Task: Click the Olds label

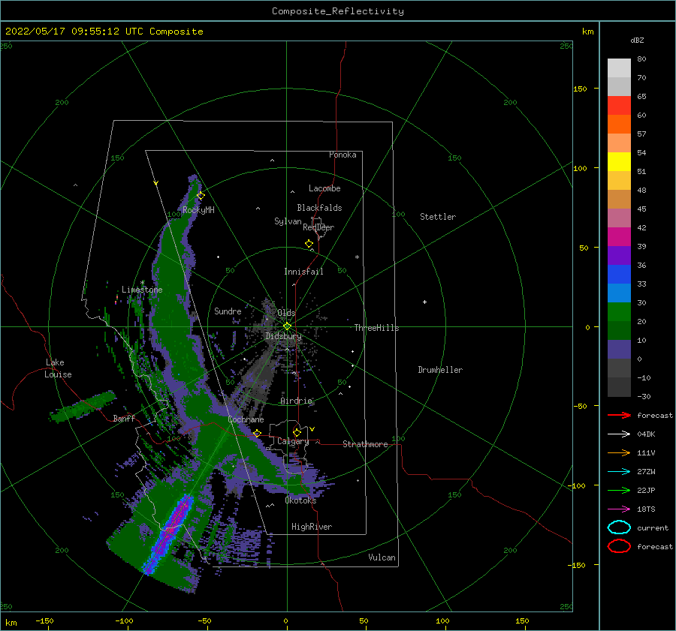Action: point(286,313)
